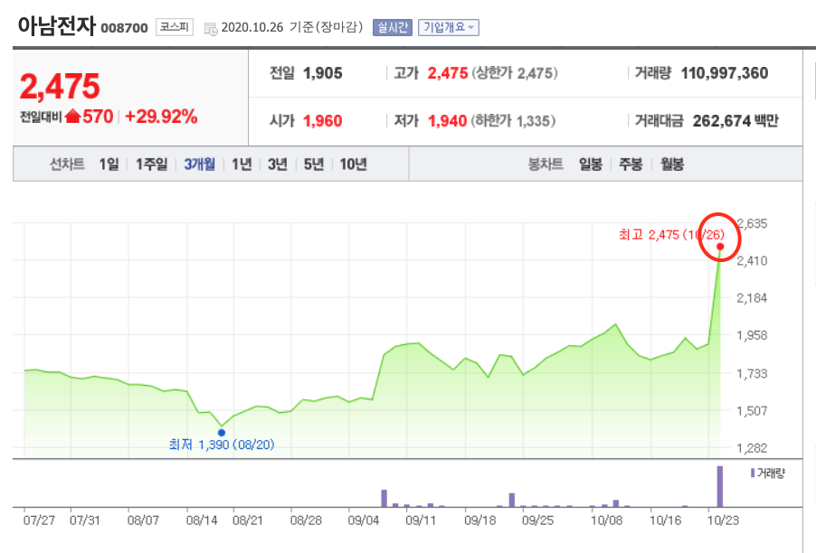Viewport: 816px width, 553px height.
Task: Open the 기업개요 dropdown
Action: pyautogui.click(x=449, y=27)
